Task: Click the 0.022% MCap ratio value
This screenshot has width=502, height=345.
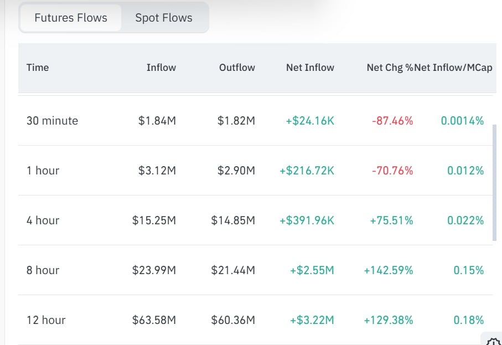Action: [465, 220]
